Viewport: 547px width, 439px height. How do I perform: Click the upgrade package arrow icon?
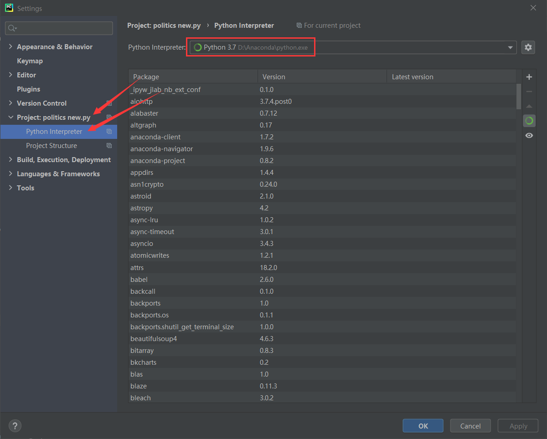click(x=529, y=106)
